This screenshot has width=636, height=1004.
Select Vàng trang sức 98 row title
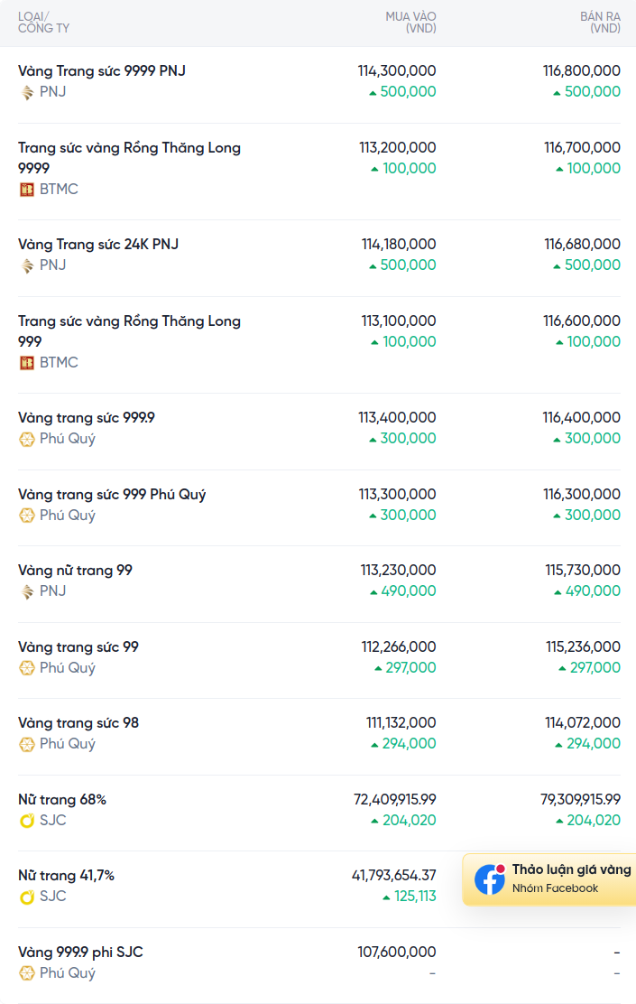(x=78, y=723)
